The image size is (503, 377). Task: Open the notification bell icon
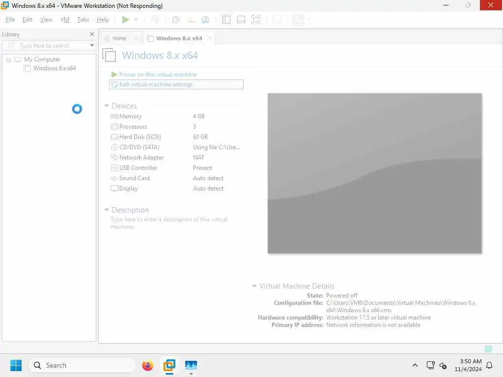pos(489,365)
